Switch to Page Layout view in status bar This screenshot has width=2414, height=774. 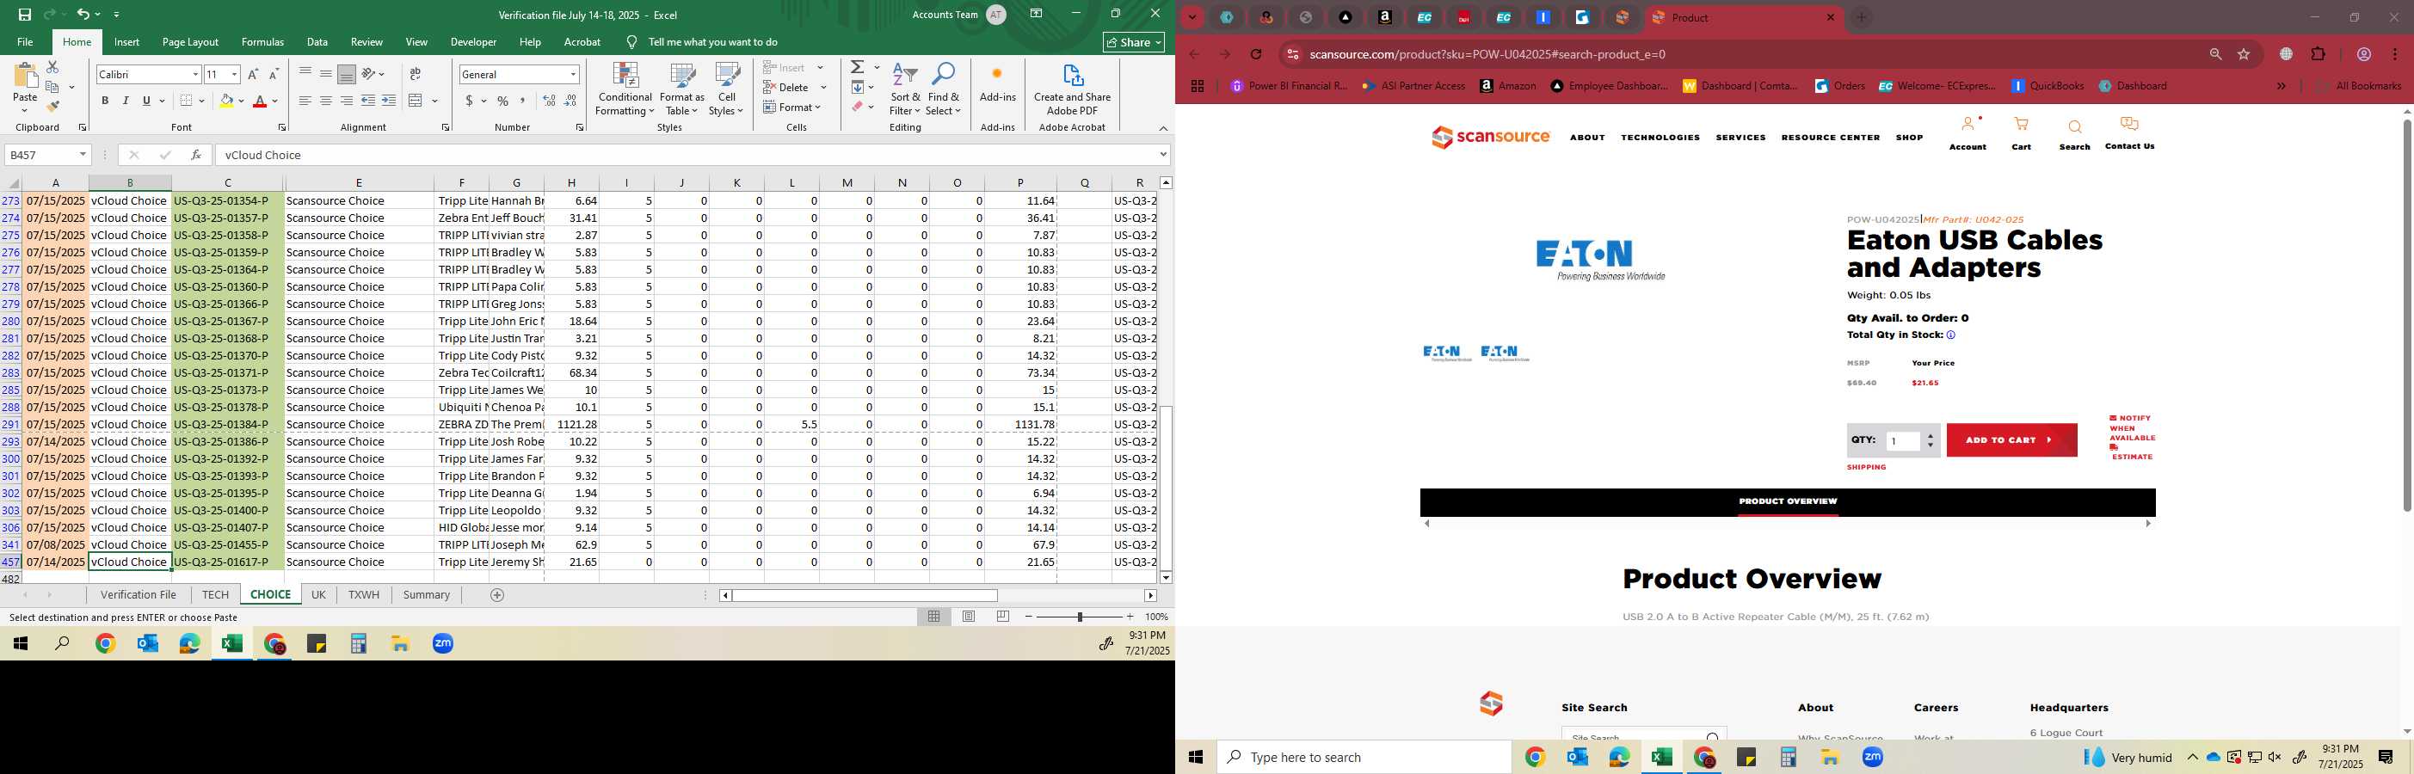pyautogui.click(x=969, y=617)
